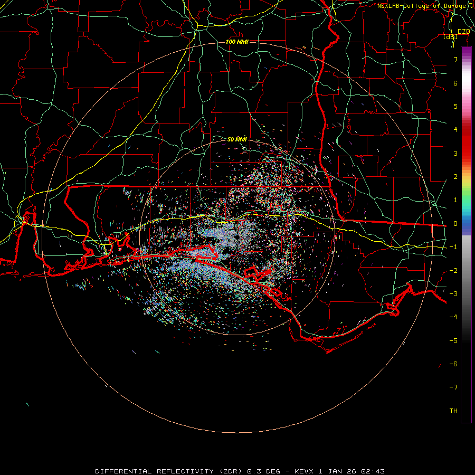The image size is (475, 475).
Task: Click the -3 value on the color scale
Action: (453, 294)
